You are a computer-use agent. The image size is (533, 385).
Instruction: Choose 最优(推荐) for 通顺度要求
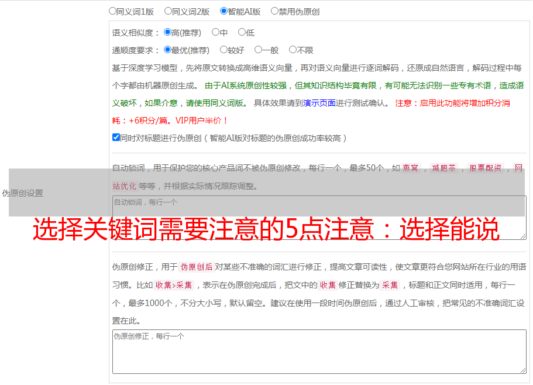pyautogui.click(x=167, y=50)
